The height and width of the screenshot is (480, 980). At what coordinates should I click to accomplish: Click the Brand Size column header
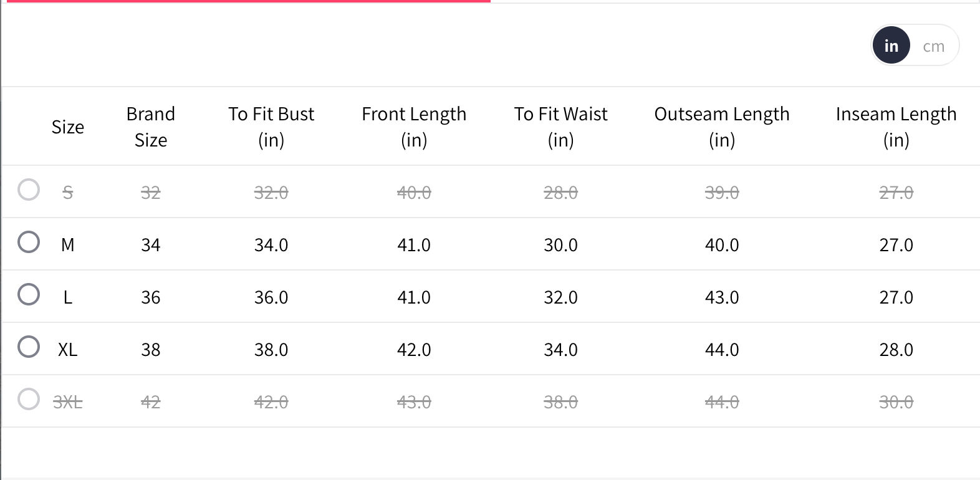click(x=151, y=127)
